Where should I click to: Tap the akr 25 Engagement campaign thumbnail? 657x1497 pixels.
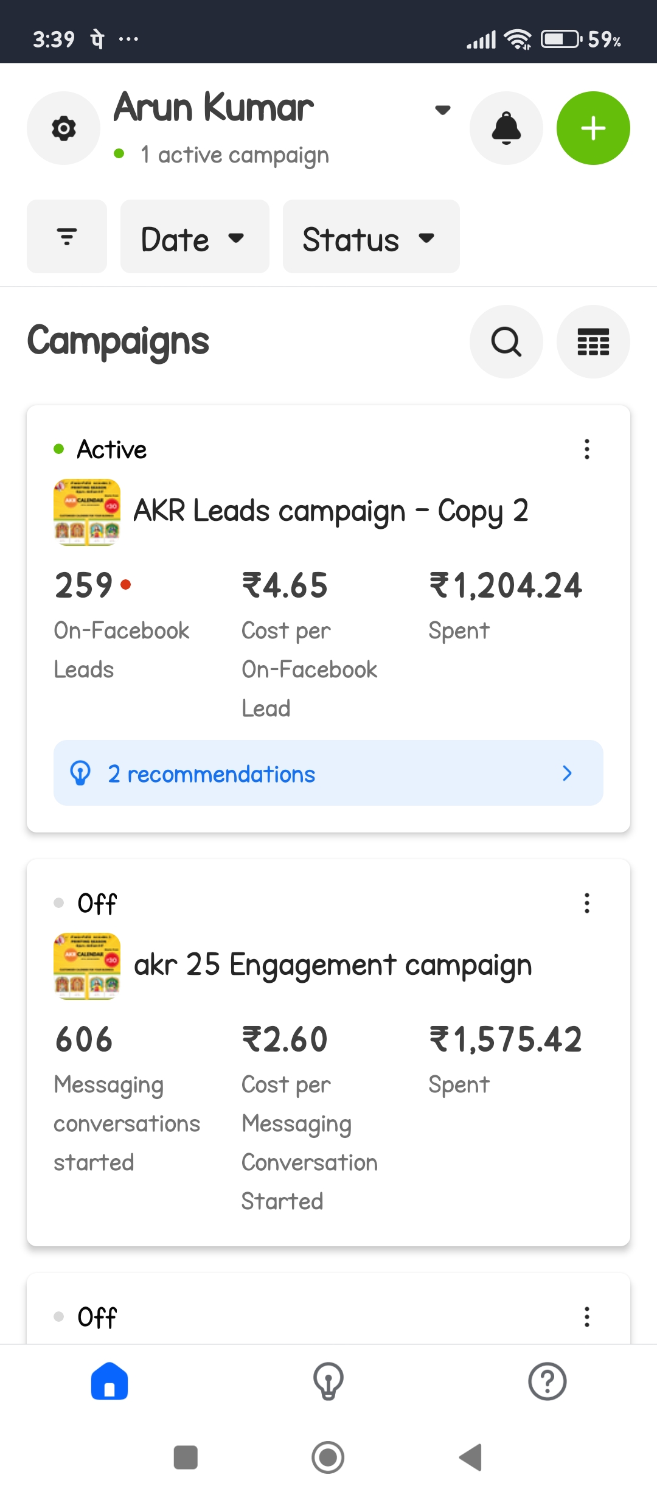[x=87, y=966]
